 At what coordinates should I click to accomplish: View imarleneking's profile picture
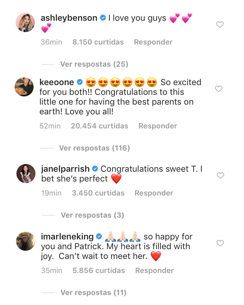tap(25, 241)
